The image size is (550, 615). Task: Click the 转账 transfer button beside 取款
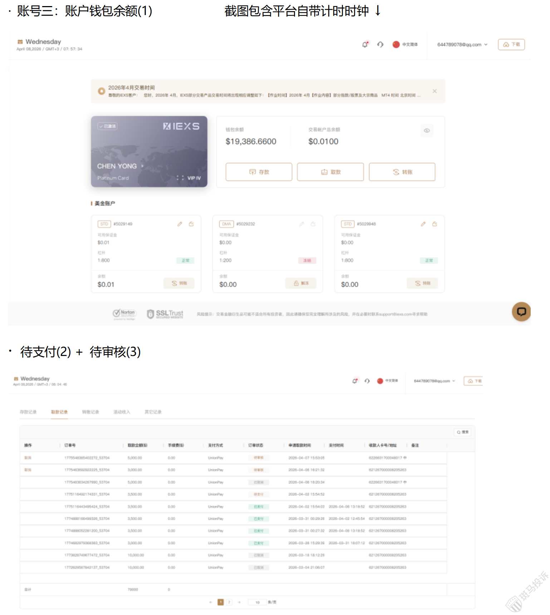(402, 172)
